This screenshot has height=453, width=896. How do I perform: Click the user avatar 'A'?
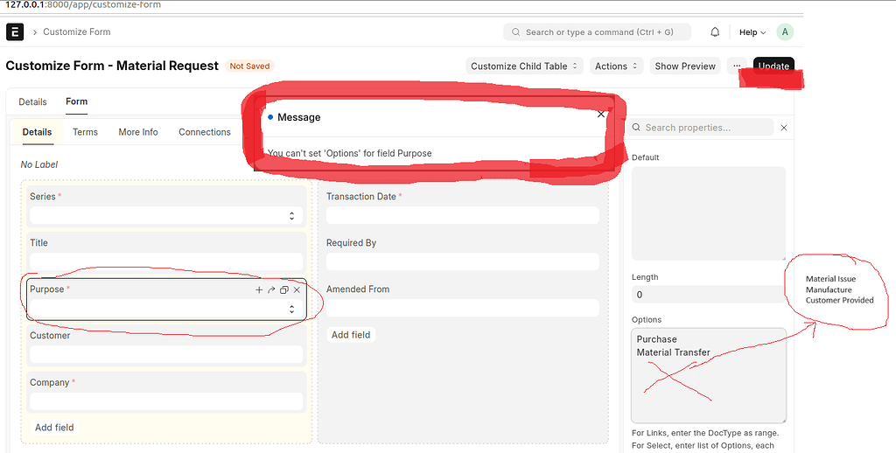point(785,32)
